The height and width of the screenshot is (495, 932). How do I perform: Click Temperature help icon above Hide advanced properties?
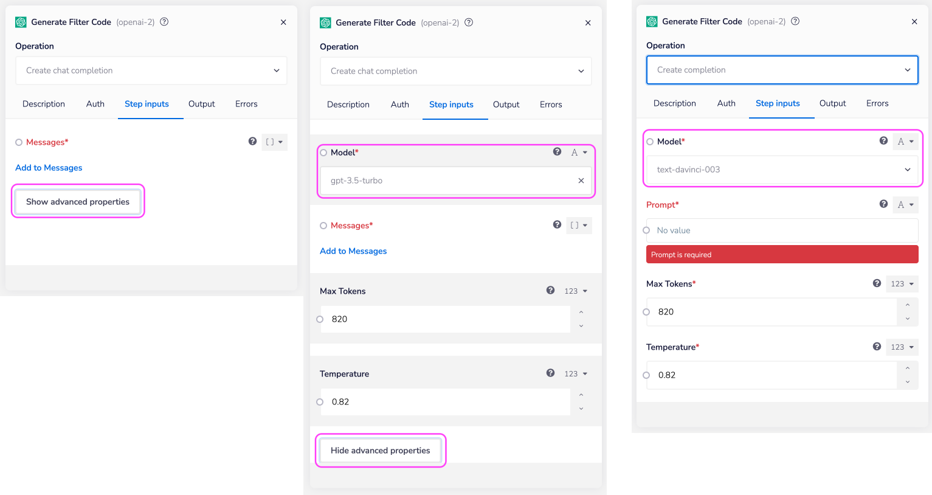point(550,373)
